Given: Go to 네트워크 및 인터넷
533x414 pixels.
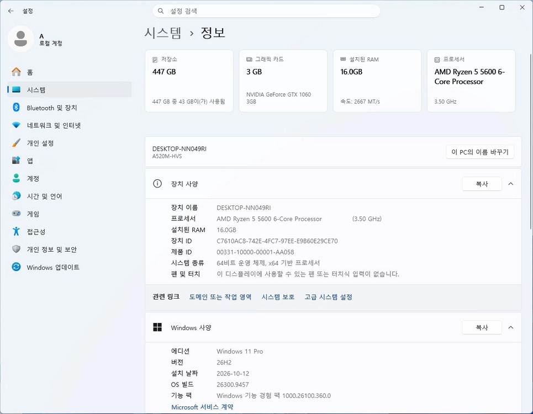Looking at the screenshot, I should pyautogui.click(x=70, y=125).
